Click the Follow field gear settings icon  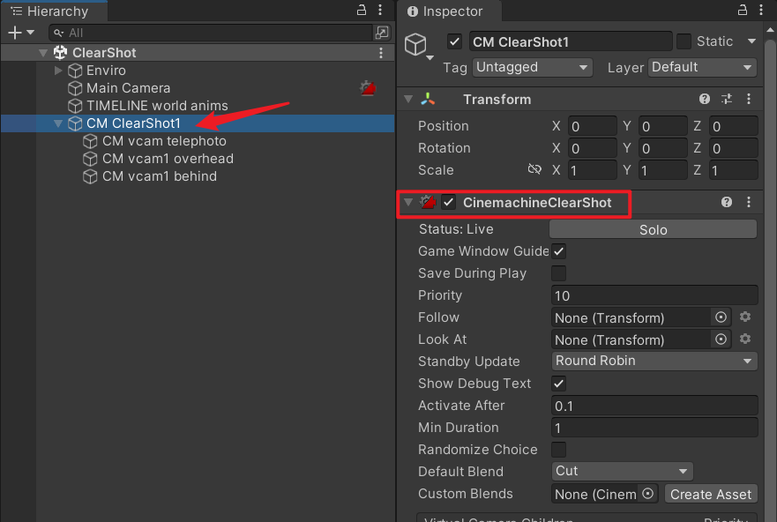point(744,317)
